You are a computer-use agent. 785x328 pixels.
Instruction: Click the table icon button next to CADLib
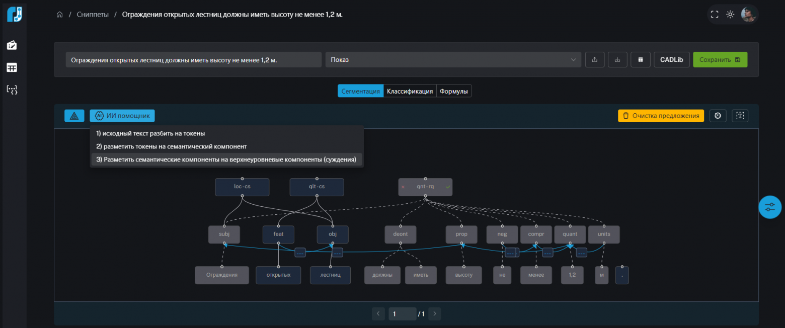pyautogui.click(x=641, y=59)
